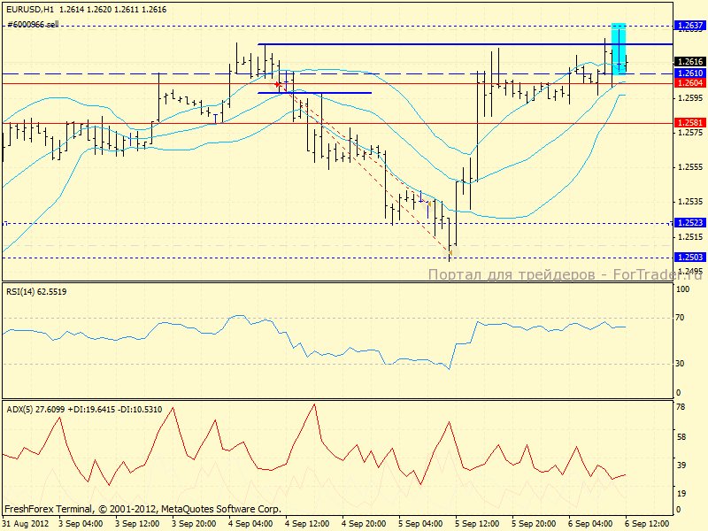Click the FreshForex Terminal copyright text
Viewport: 708px width, 531px height.
[142, 509]
